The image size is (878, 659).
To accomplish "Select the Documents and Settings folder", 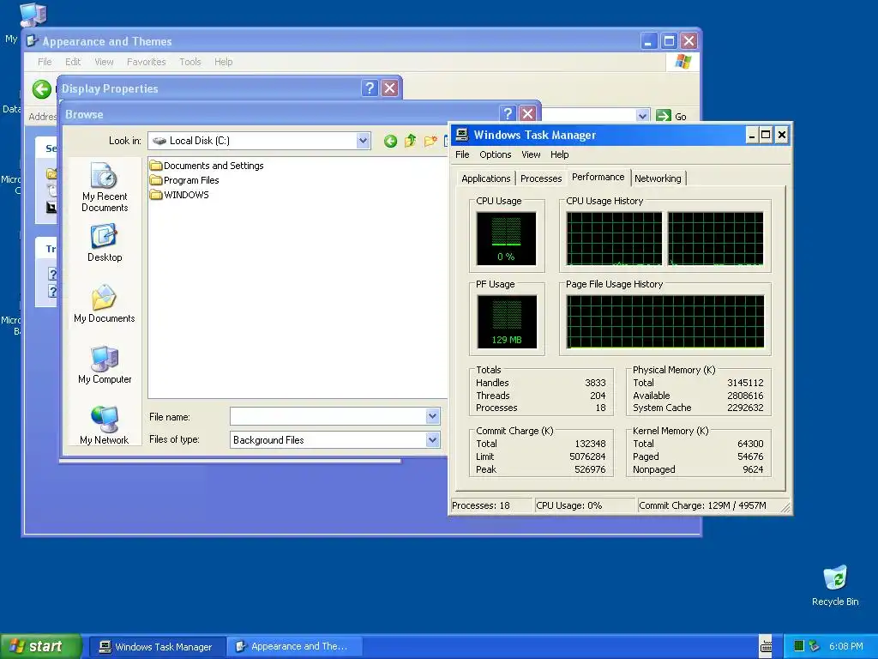I will tap(207, 166).
